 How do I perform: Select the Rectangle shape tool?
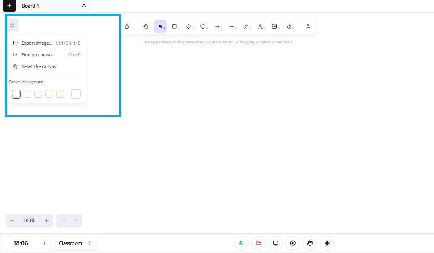coord(174,27)
